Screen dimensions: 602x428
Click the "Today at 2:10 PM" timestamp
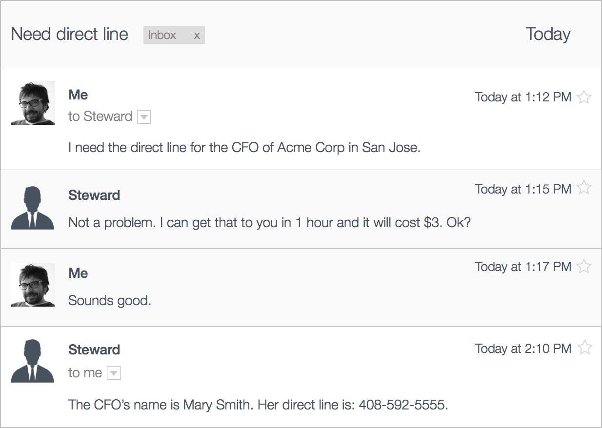(523, 349)
